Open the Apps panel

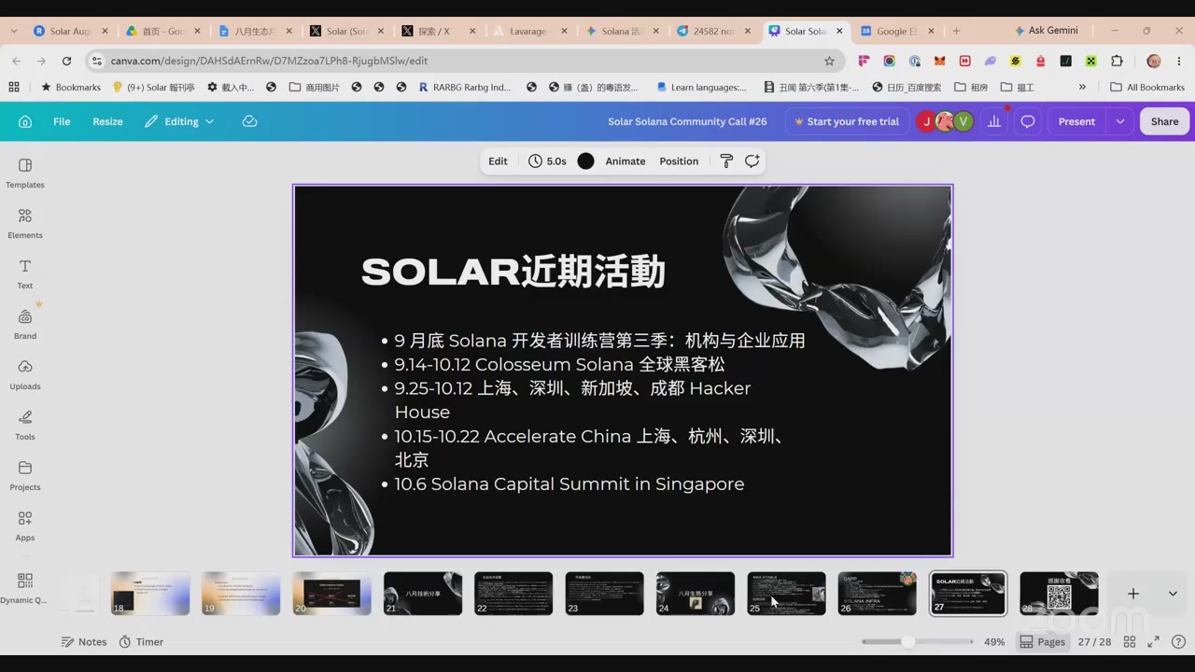[25, 526]
